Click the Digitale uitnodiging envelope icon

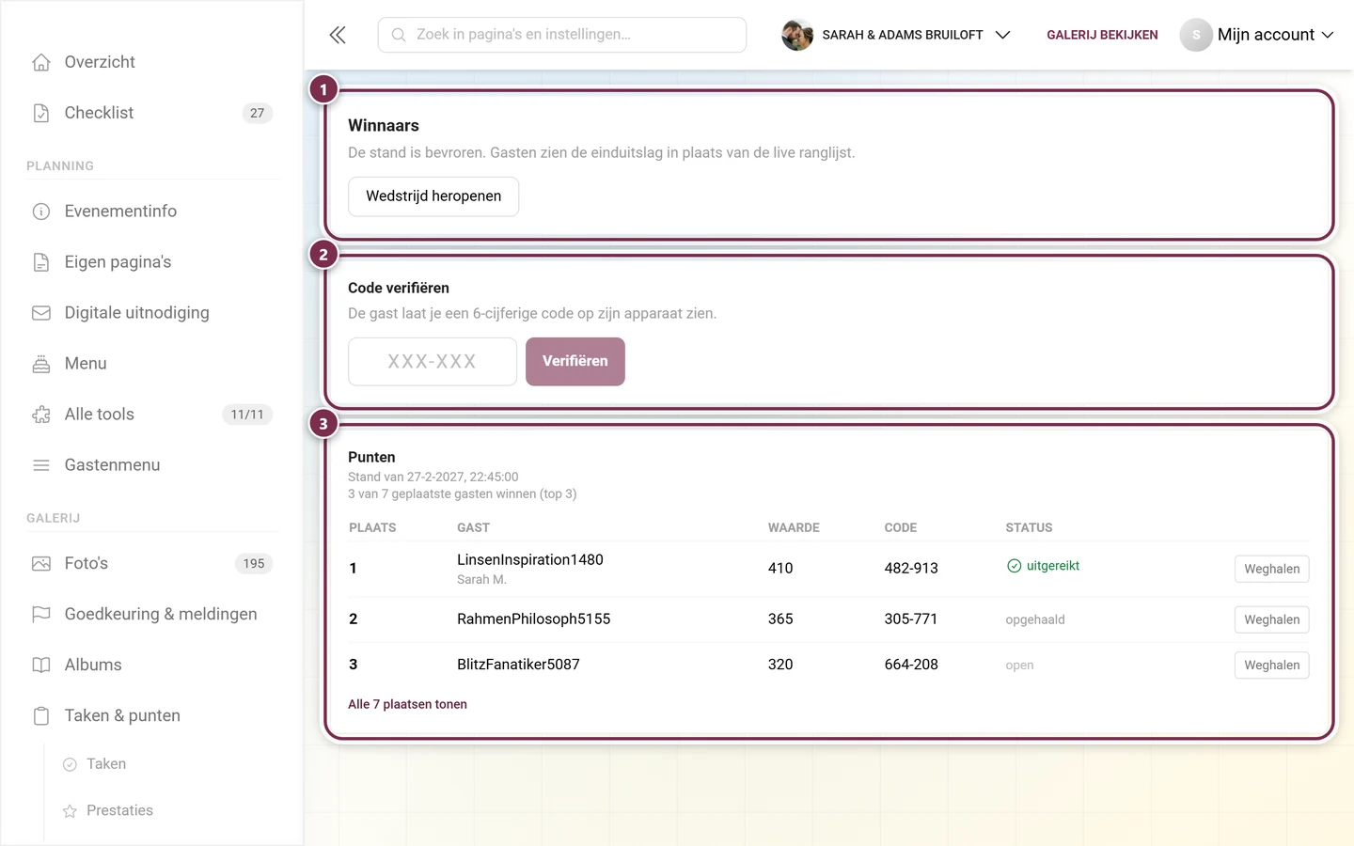coord(41,313)
